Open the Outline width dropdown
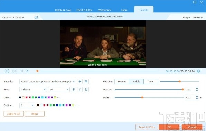This screenshot has width=206, height=131. (27, 105)
